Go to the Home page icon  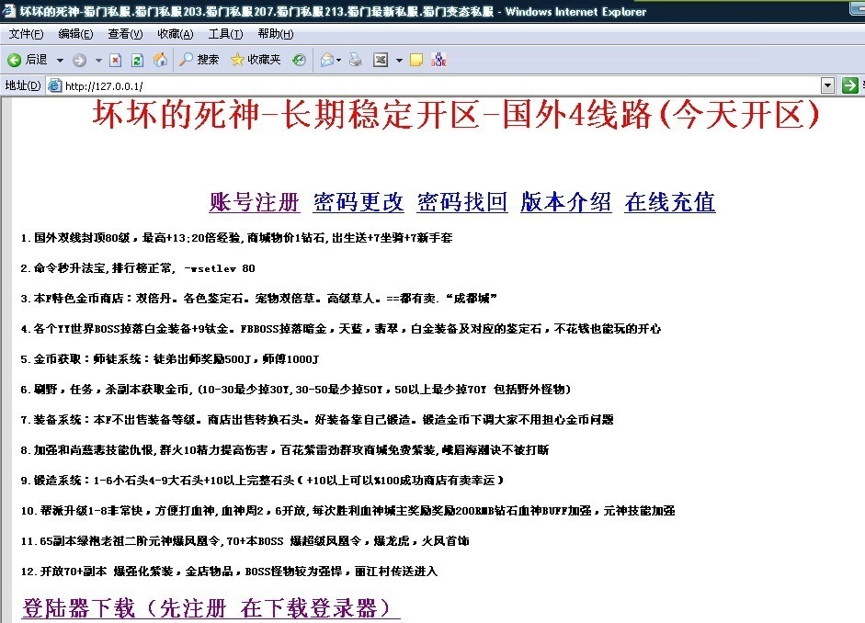(160, 60)
